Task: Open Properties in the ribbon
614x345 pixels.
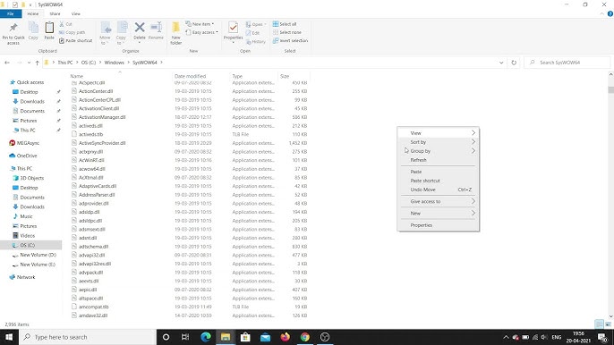Action: 233,31
